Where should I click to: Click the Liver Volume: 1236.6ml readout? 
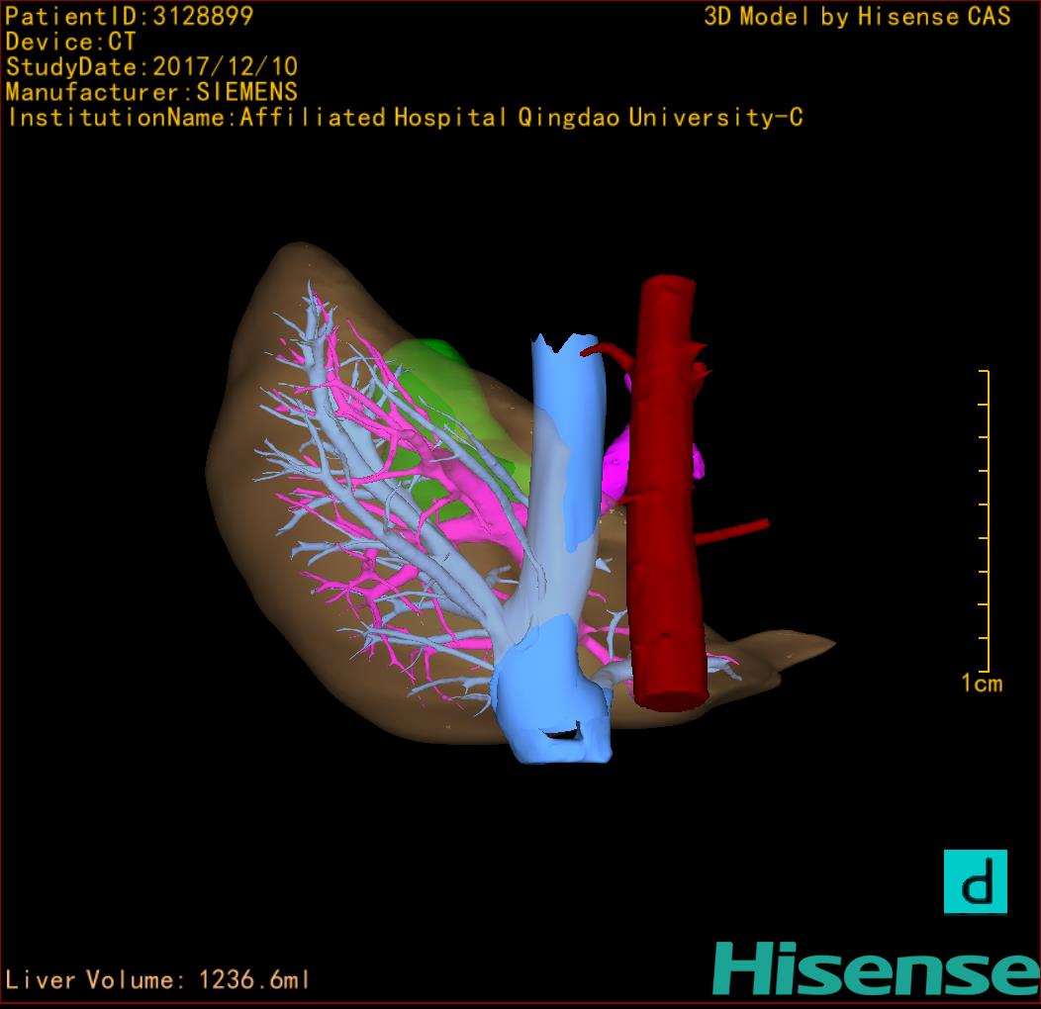158,980
